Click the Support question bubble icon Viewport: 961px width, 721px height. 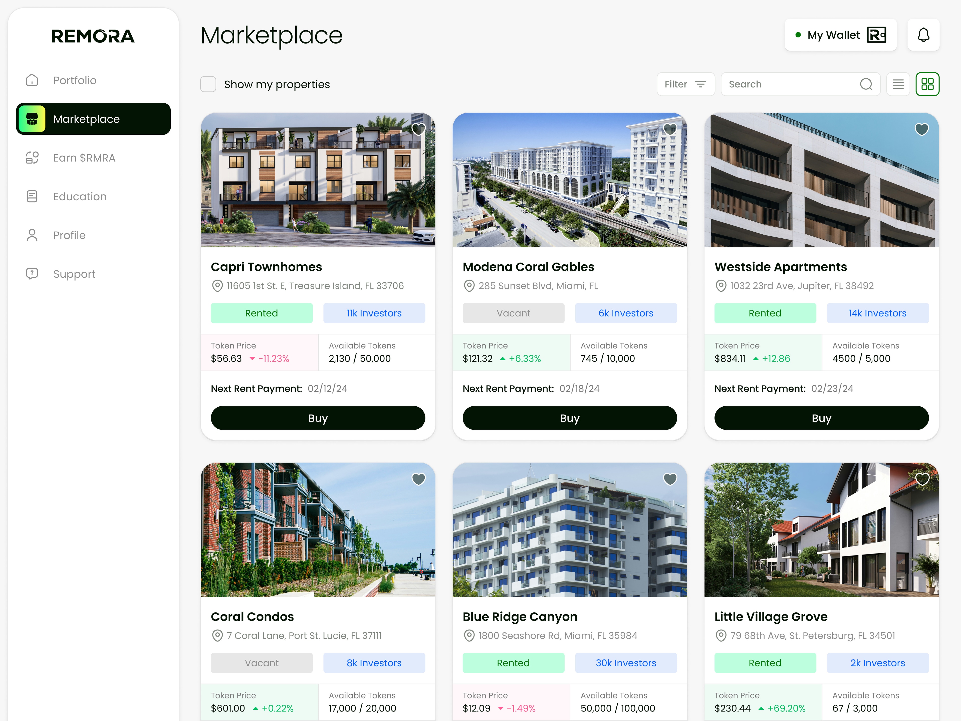click(32, 274)
